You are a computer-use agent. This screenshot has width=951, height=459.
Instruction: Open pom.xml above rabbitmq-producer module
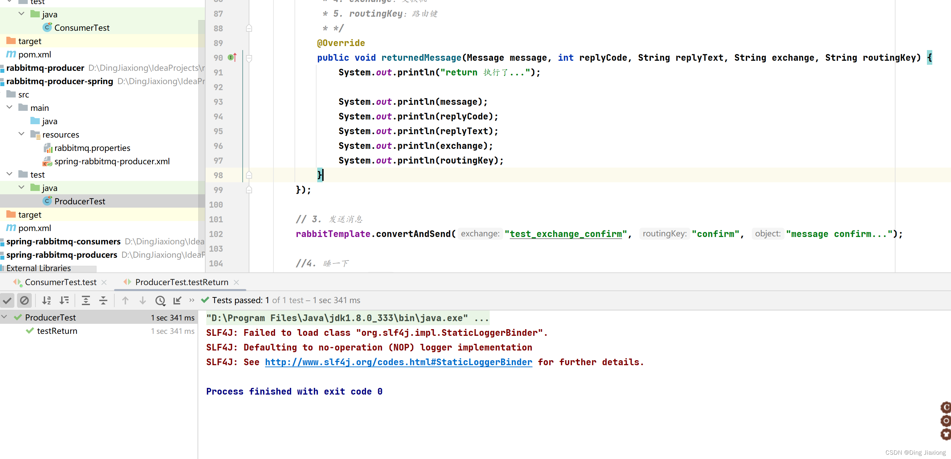coord(35,54)
